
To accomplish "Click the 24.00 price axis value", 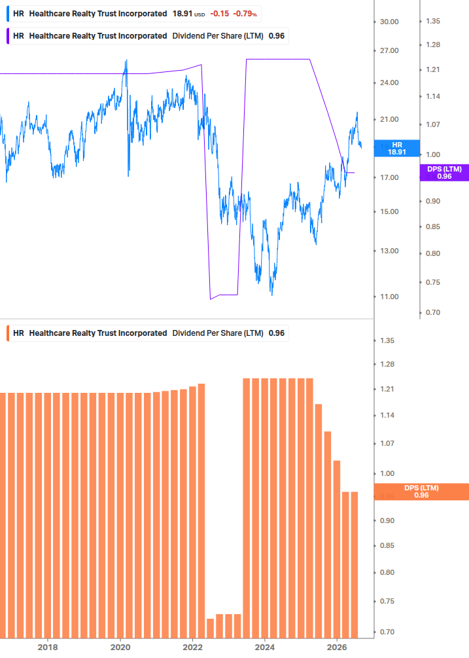I will point(389,82).
